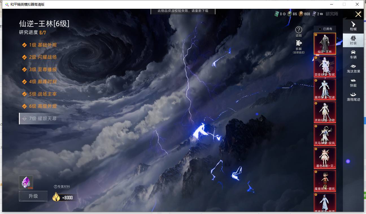Select 4级 巅峰时刻 level entry

pyautogui.click(x=40, y=81)
